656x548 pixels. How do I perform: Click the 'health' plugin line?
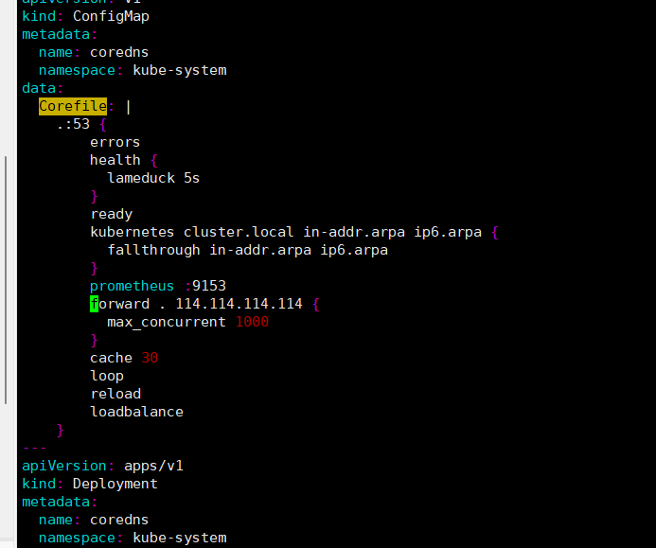124,160
